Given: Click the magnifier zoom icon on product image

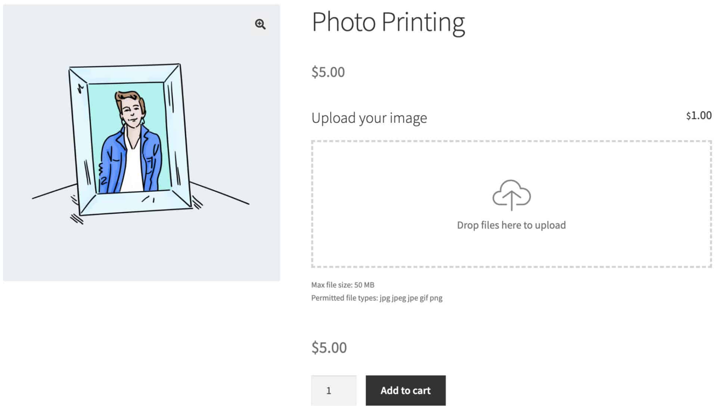Looking at the screenshot, I should (x=260, y=24).
